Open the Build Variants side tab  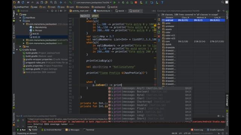pyautogui.click(x=14, y=101)
